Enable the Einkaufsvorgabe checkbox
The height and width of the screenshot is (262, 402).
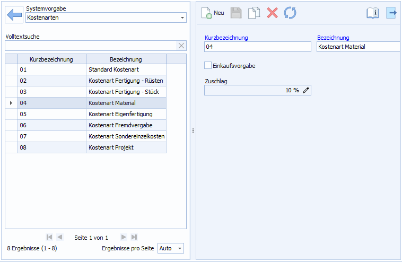click(208, 66)
